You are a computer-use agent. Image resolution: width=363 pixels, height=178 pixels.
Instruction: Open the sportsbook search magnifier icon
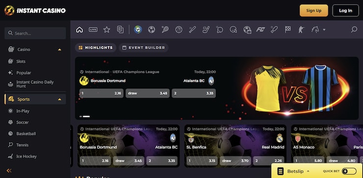[x=354, y=29]
